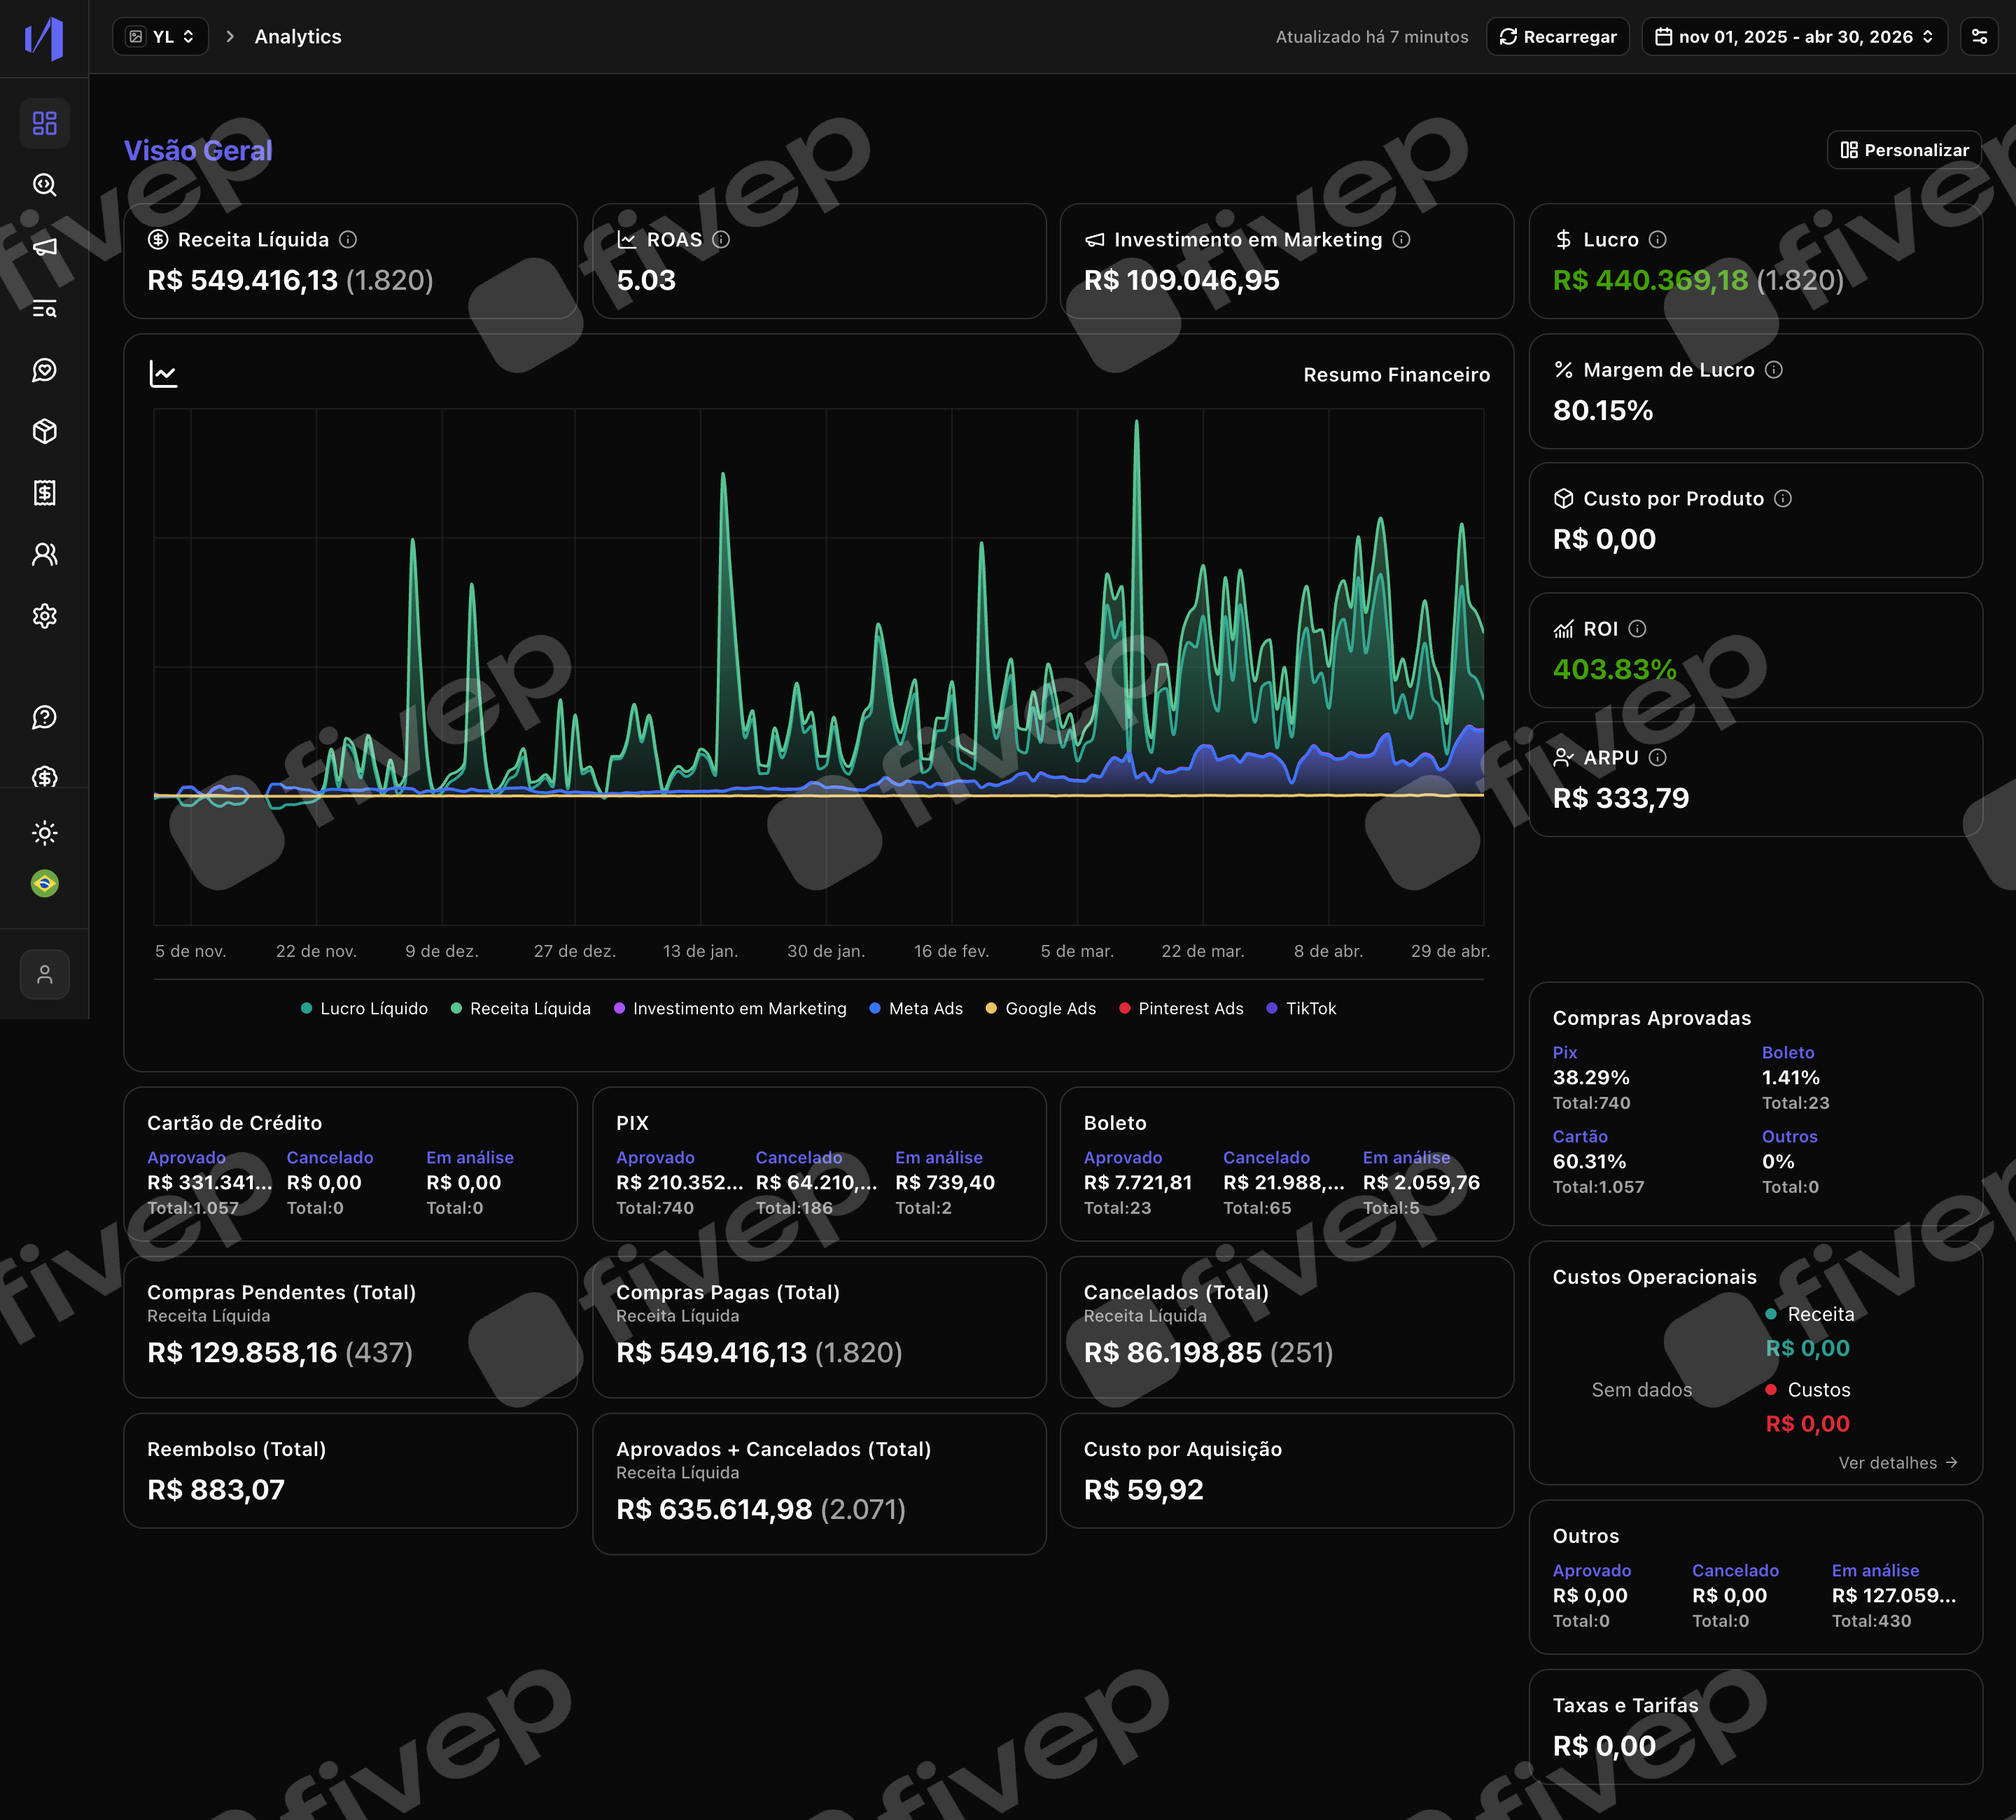Image resolution: width=2016 pixels, height=1820 pixels.
Task: Show info for Receita Líquida card
Action: 348,240
